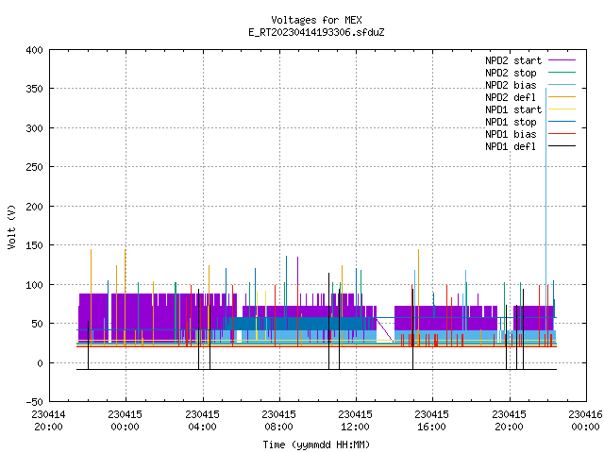The height and width of the screenshot is (453, 604).
Task: Click the 400 y-axis tick label
Action: [x=34, y=50]
